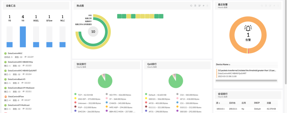Viewport: 287px width, 113px height.
Task: Edit the 热点图 widget
Action: pos(199,6)
